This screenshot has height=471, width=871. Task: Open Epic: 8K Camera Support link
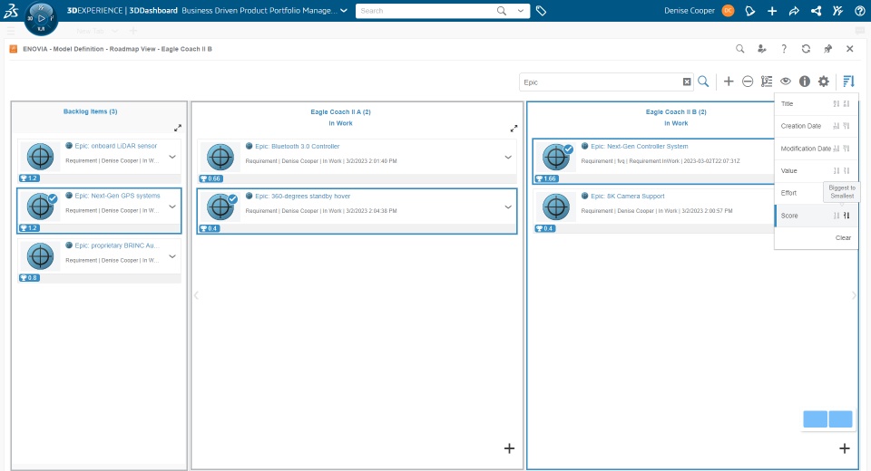click(627, 197)
